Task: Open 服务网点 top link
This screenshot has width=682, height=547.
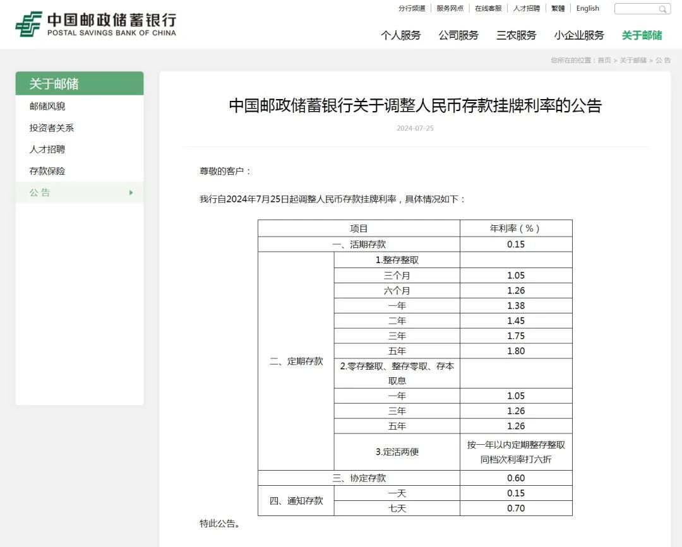Action: [x=450, y=8]
